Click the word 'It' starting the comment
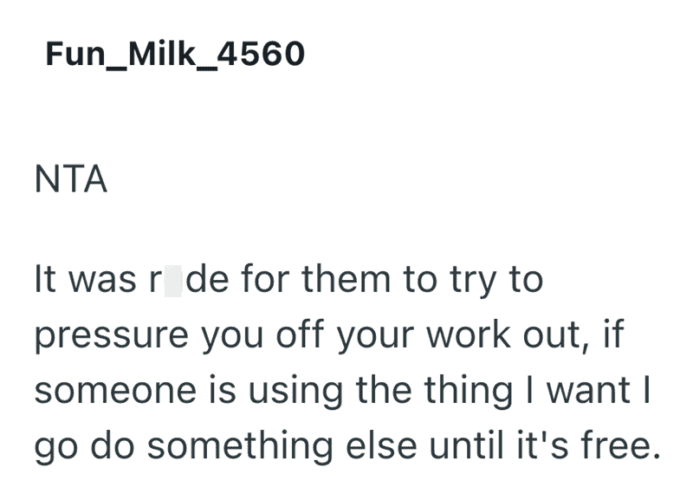 (x=45, y=279)
